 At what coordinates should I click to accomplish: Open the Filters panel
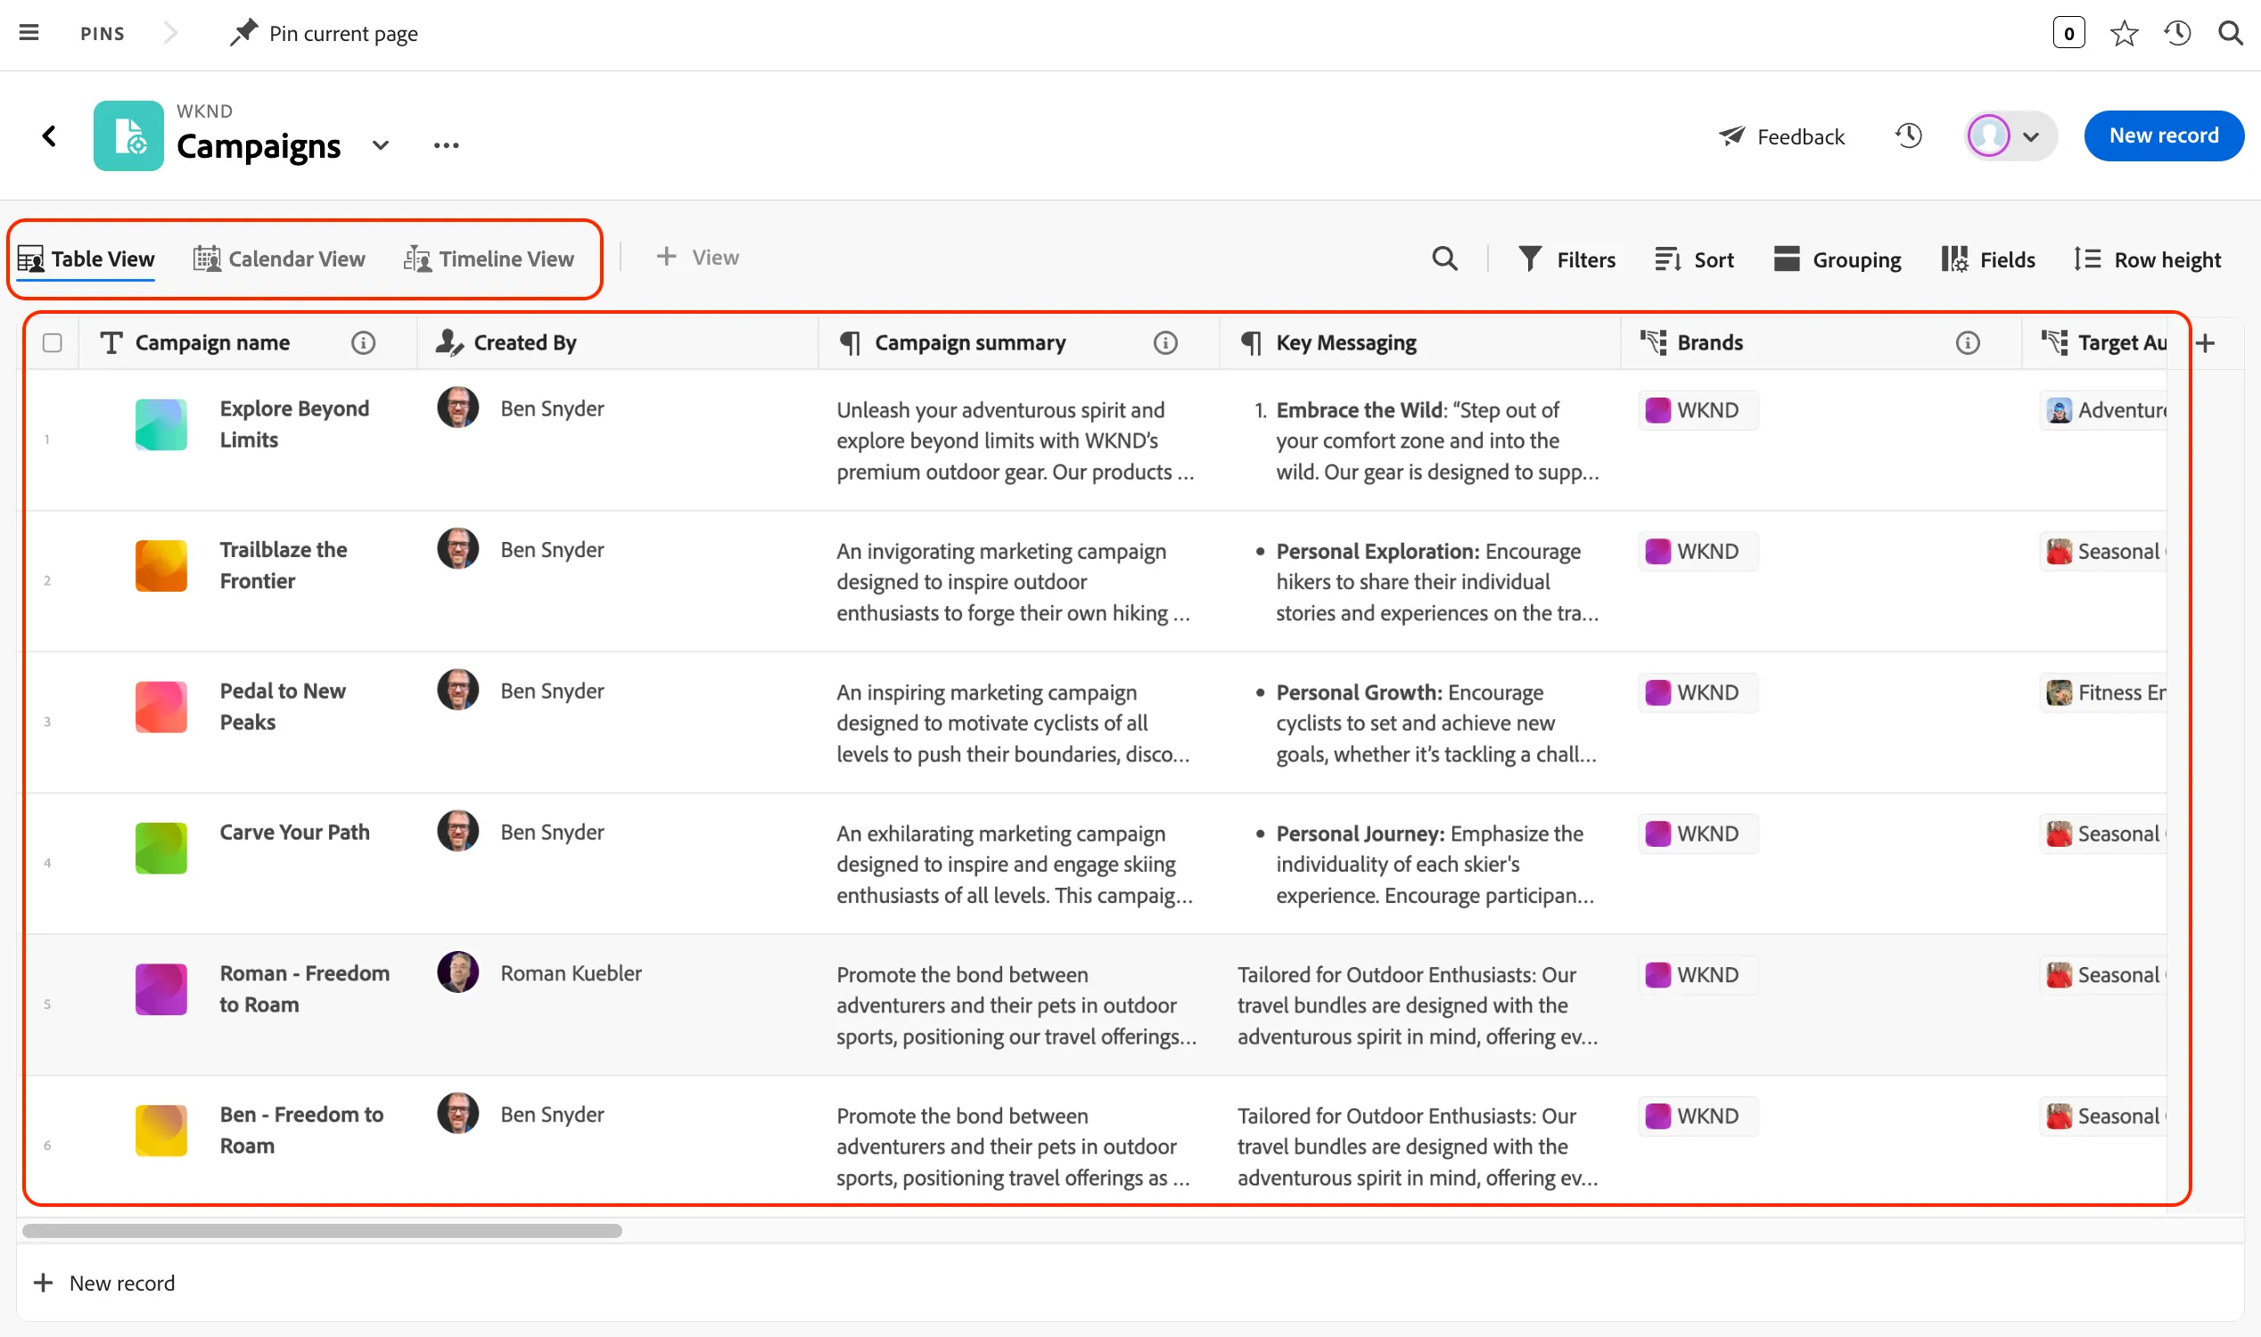pos(1567,259)
